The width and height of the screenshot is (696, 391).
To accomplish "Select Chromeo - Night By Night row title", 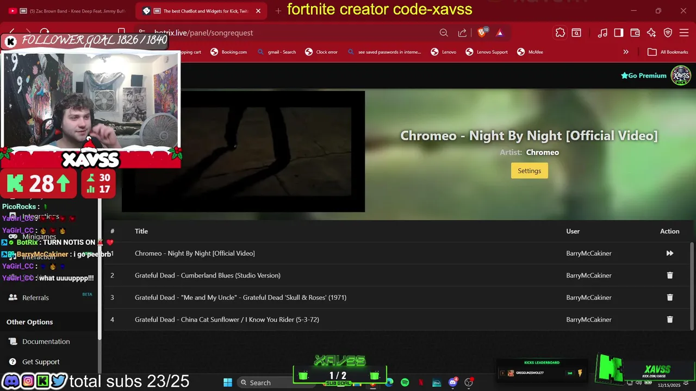I will [x=195, y=253].
